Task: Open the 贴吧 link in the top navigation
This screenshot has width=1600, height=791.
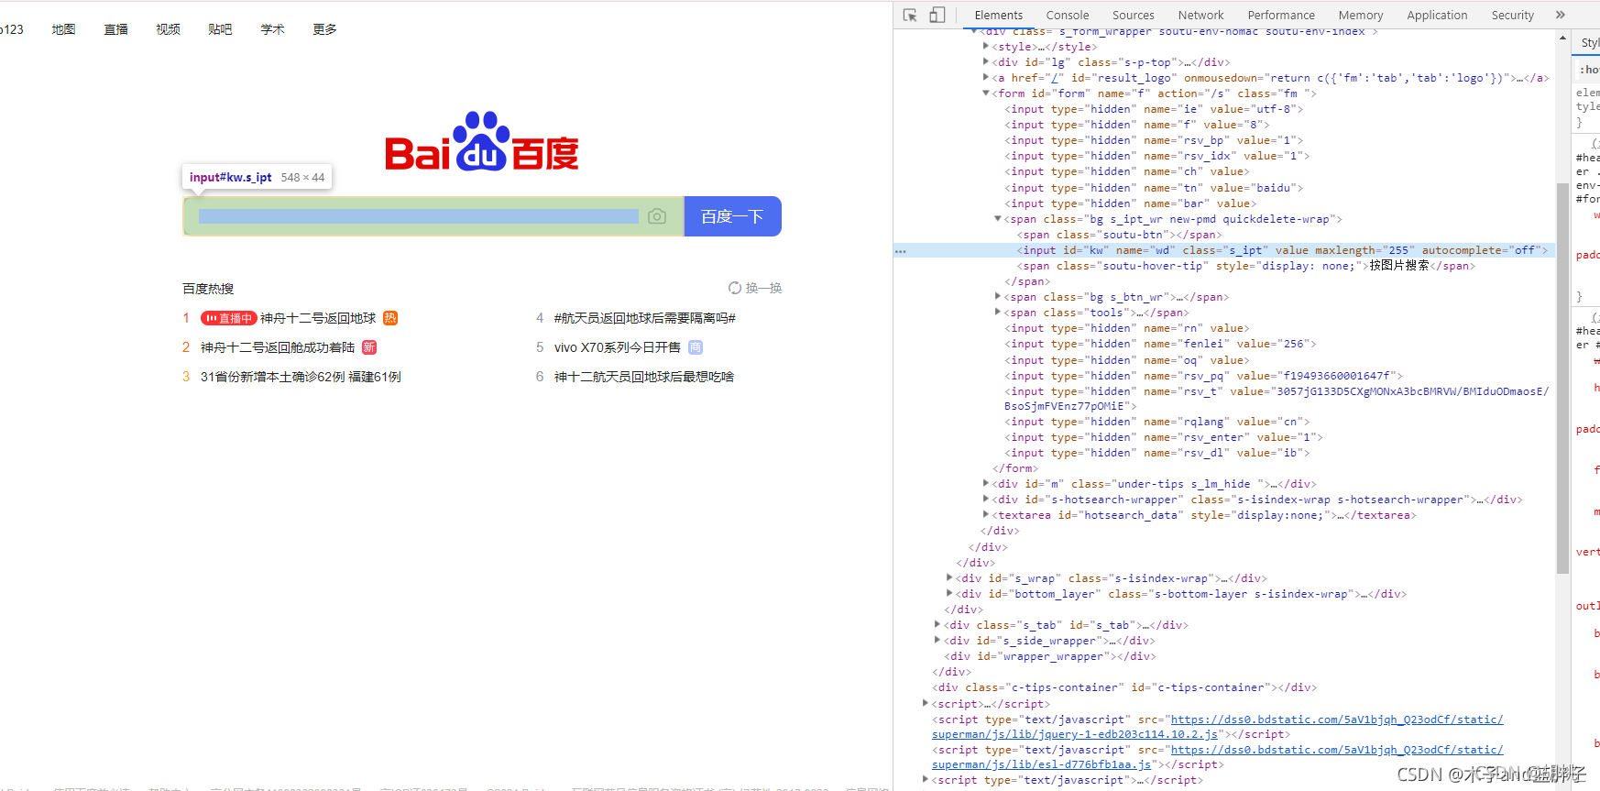Action: point(220,29)
